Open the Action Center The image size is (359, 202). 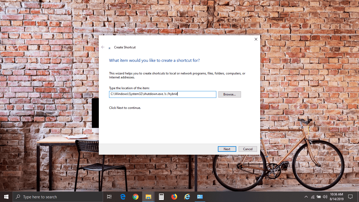click(x=351, y=196)
